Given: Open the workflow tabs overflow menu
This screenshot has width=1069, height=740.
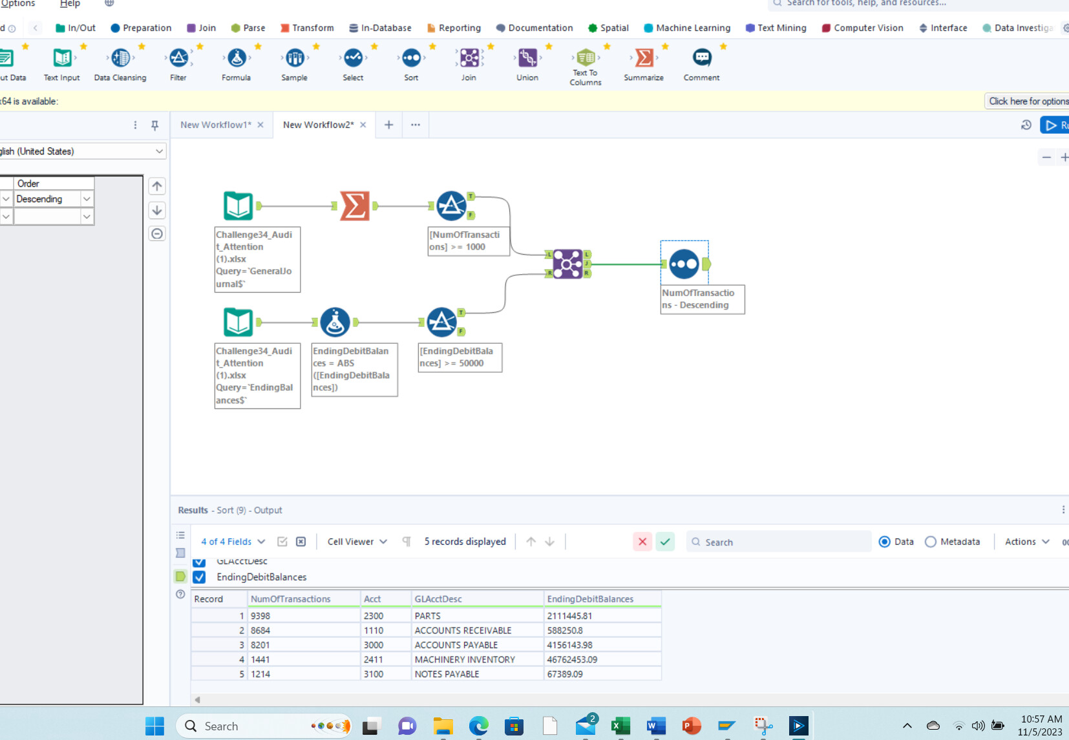Looking at the screenshot, I should point(416,125).
